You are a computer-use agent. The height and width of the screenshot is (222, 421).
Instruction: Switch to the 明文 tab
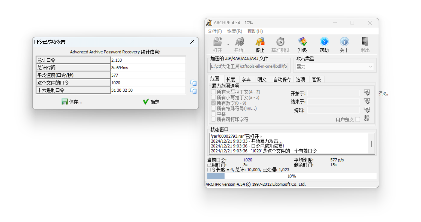coord(262,79)
